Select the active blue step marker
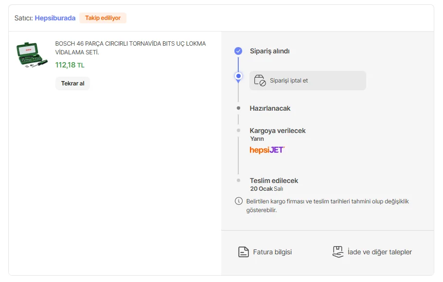The image size is (443, 282). point(238,76)
